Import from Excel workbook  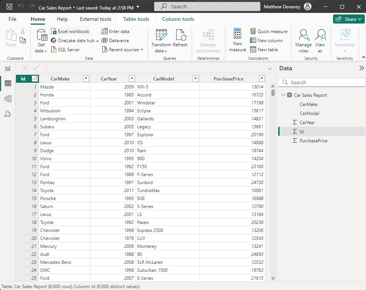pos(70,32)
